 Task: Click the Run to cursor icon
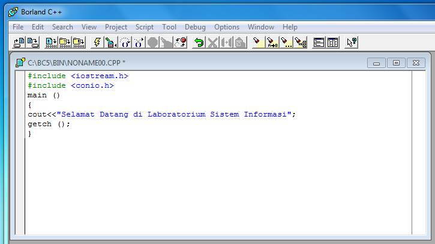pos(111,43)
